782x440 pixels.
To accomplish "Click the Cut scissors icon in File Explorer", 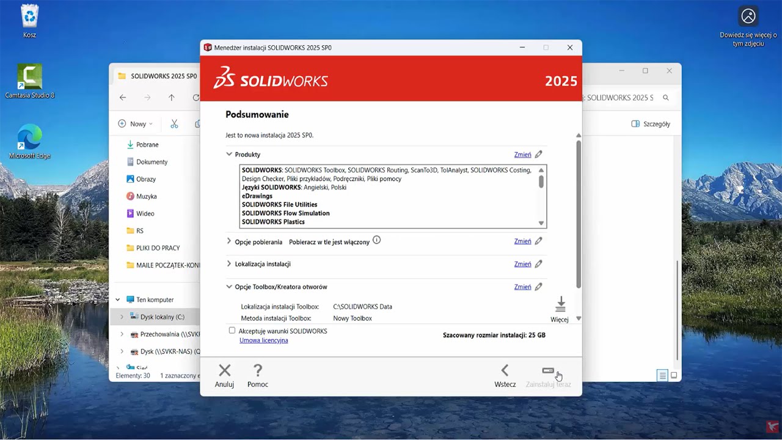I will pyautogui.click(x=174, y=123).
